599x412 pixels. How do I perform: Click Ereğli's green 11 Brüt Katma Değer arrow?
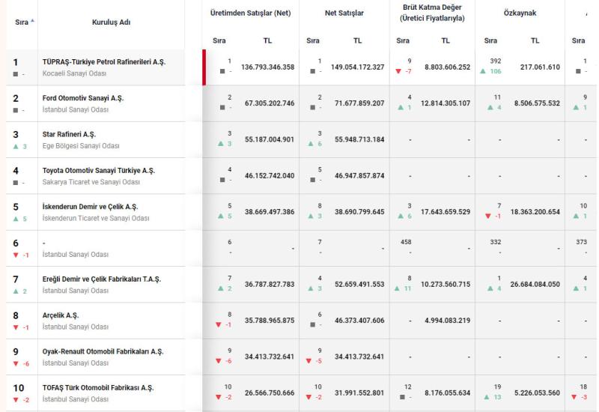(399, 289)
